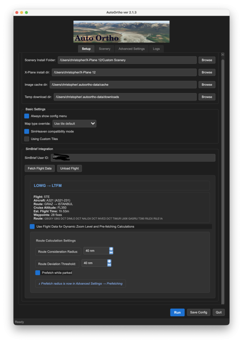Click the SimBrief User ID field
The image size is (243, 343).
(x=133, y=158)
